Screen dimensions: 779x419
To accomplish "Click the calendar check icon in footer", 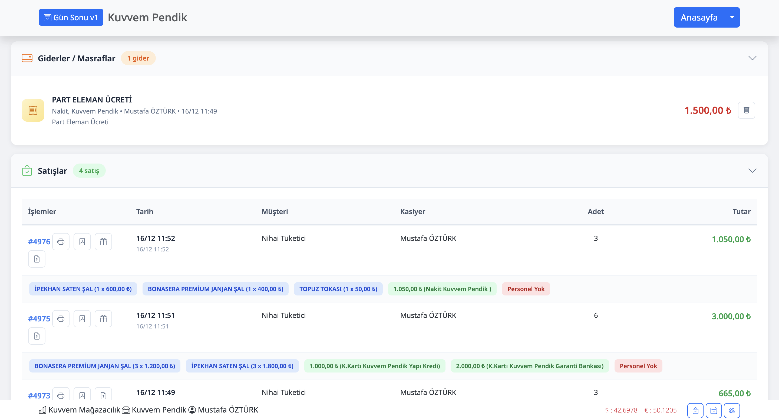I will coord(713,411).
